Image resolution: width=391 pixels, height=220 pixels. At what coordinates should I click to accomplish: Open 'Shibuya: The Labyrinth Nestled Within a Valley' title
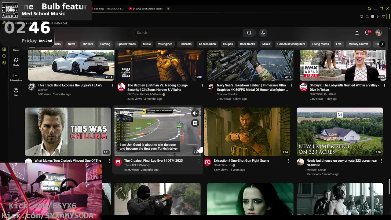[x=344, y=87]
